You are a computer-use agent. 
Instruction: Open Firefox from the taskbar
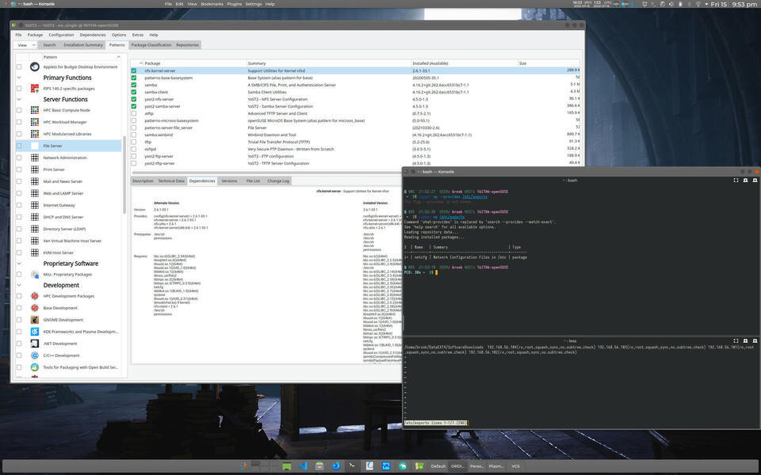click(x=336, y=465)
